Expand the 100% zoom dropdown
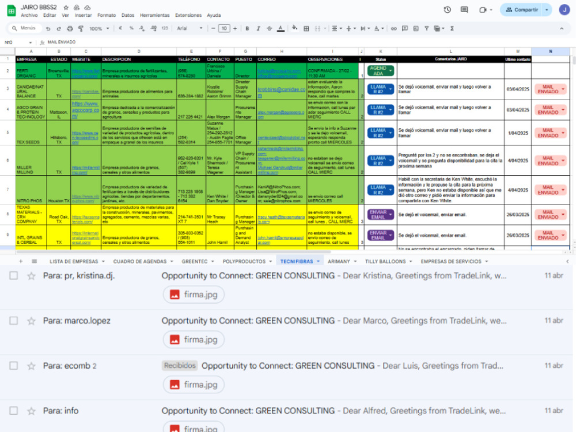This screenshot has width=576, height=432. click(99, 28)
